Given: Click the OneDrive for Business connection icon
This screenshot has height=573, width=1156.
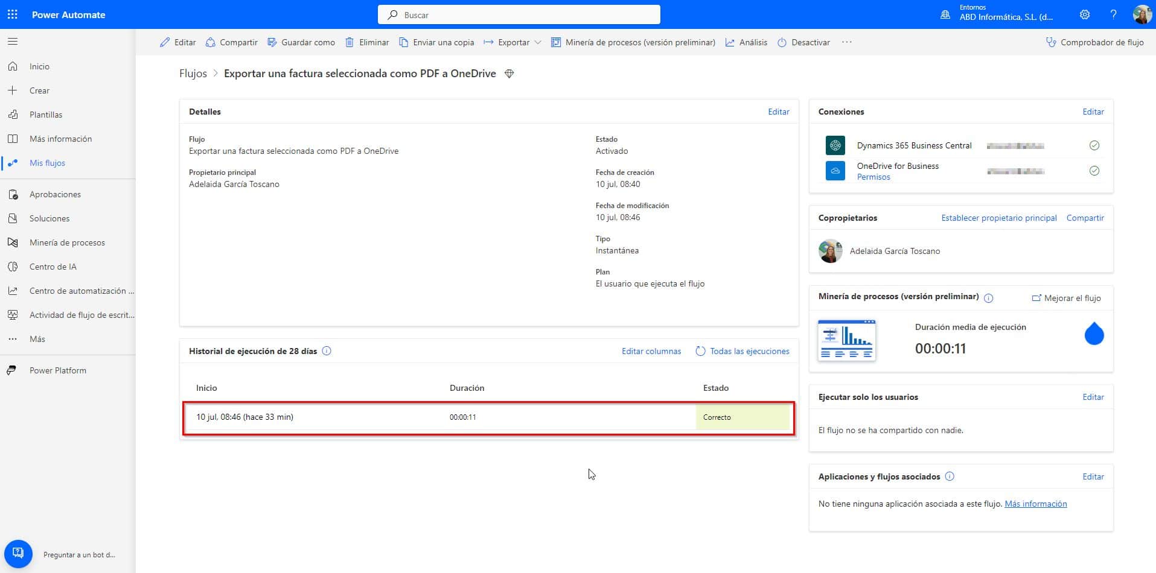Looking at the screenshot, I should pyautogui.click(x=835, y=171).
